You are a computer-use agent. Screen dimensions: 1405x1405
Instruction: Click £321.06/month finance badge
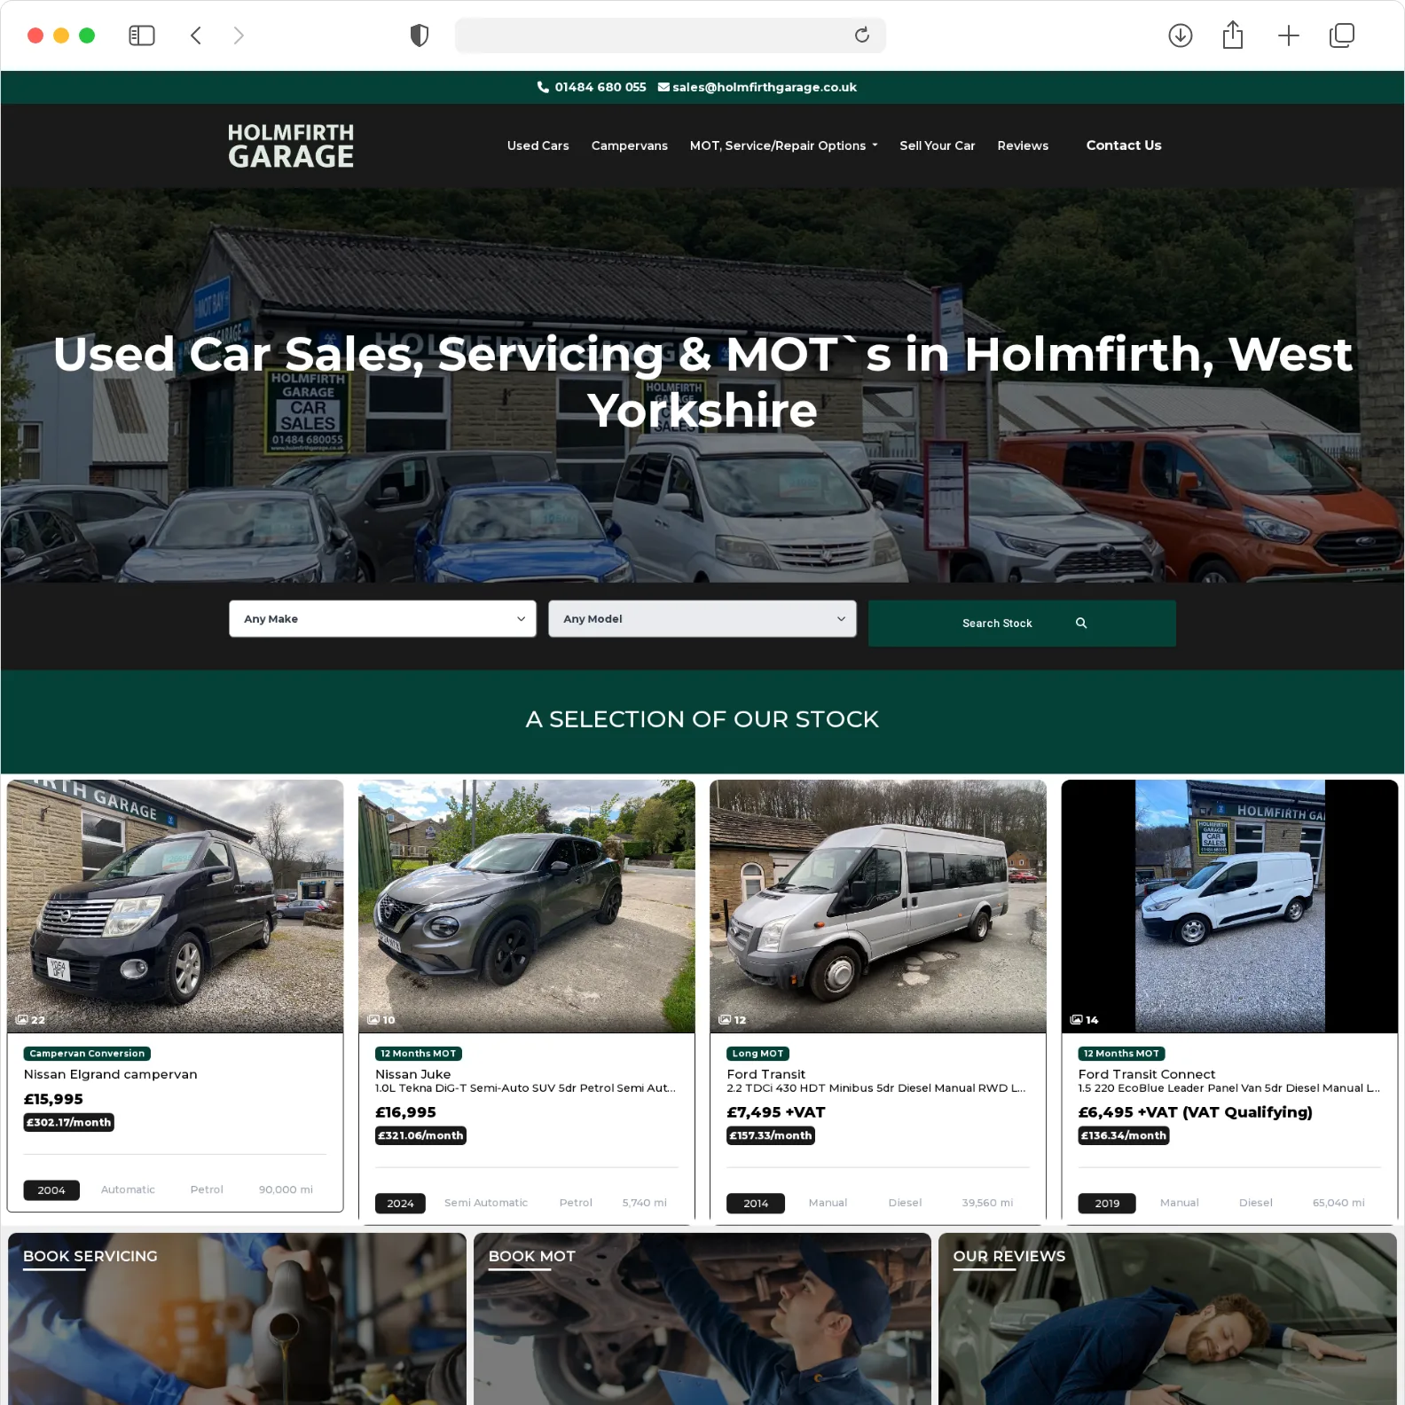point(420,1135)
